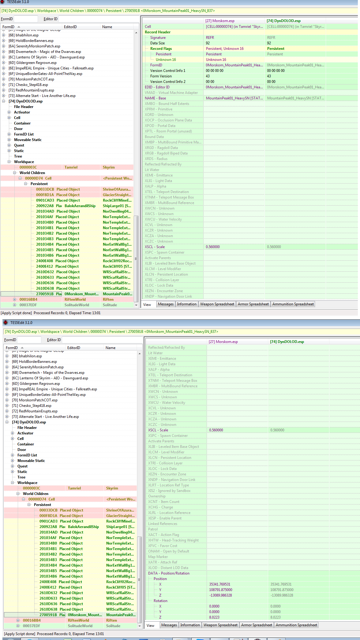The width and height of the screenshot is (360, 640).
Task: Open Ammunition Spreadsheet tab in the lower window
Action: coord(296,625)
